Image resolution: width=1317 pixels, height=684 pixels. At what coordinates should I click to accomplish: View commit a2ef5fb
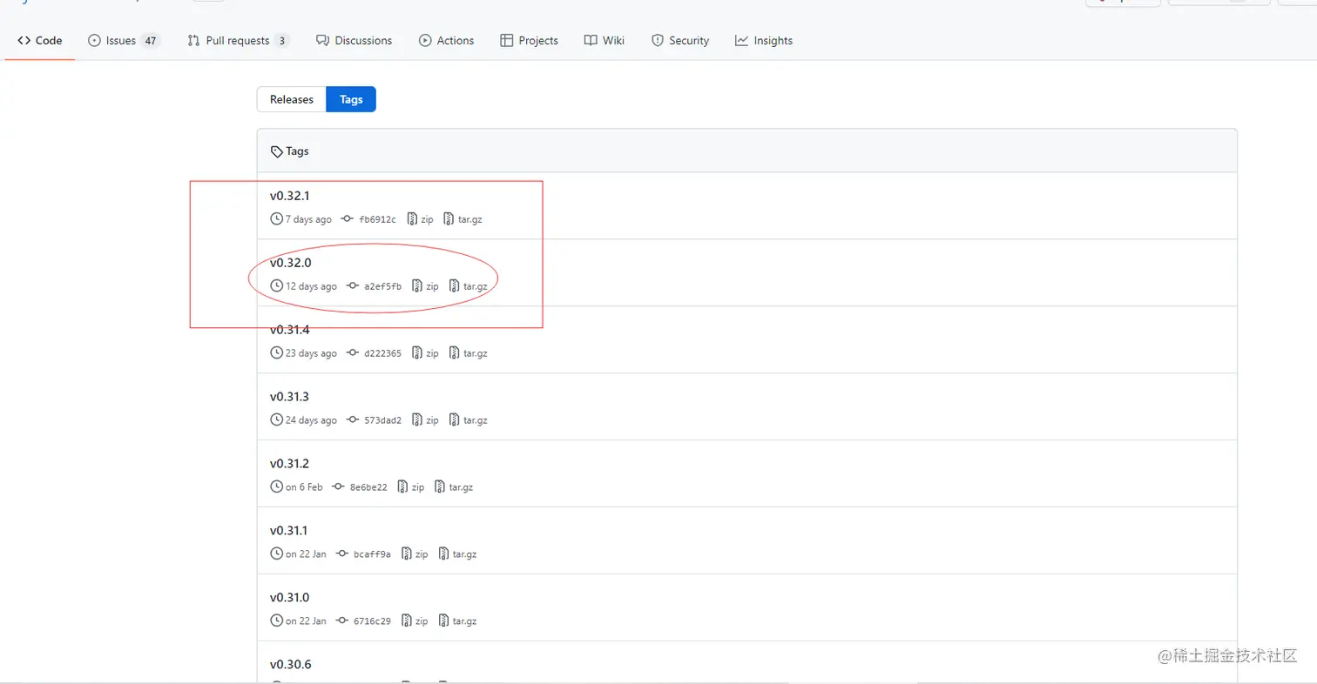pyautogui.click(x=374, y=286)
